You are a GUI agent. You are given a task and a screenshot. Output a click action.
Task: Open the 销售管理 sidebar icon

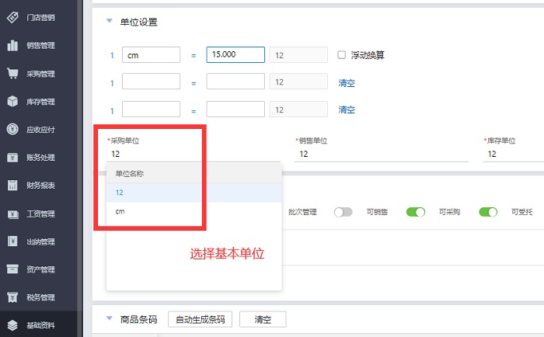click(x=13, y=45)
